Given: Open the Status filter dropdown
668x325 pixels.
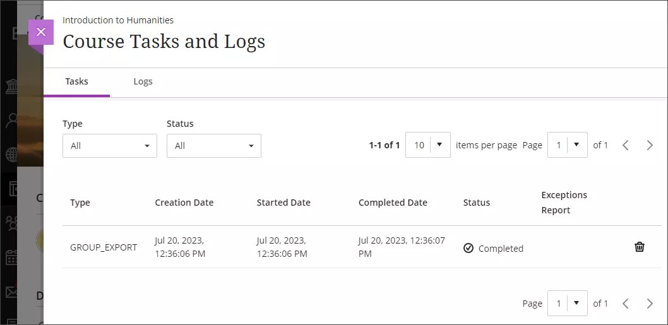Looking at the screenshot, I should [213, 146].
